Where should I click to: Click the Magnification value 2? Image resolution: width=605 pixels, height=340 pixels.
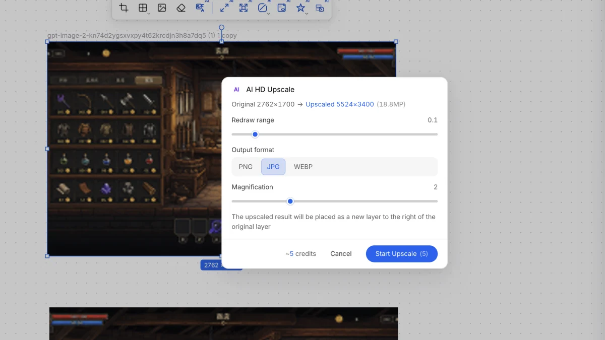click(436, 187)
